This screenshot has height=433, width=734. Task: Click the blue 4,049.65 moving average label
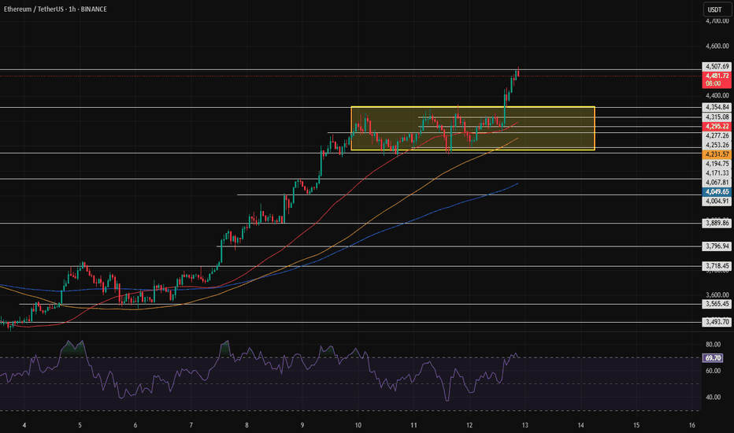717,192
